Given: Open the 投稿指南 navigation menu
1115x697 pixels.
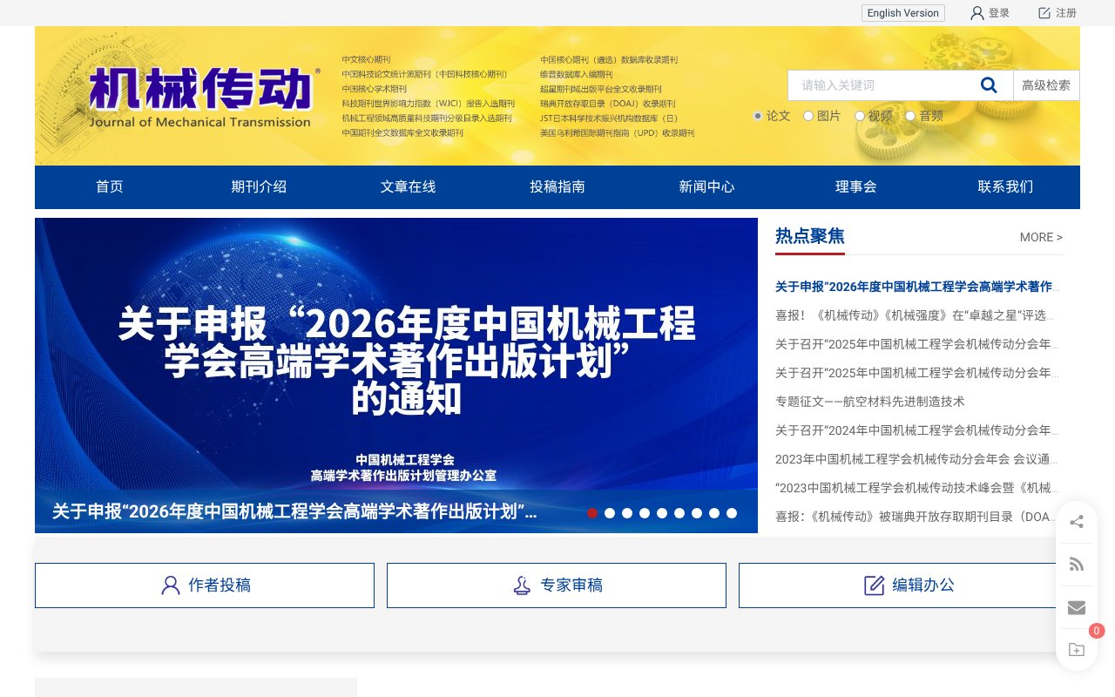Looking at the screenshot, I should tap(557, 186).
